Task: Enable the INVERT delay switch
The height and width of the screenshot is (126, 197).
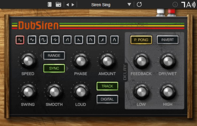Action: point(167,40)
